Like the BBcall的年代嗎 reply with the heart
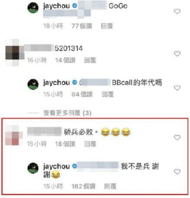 177,88
